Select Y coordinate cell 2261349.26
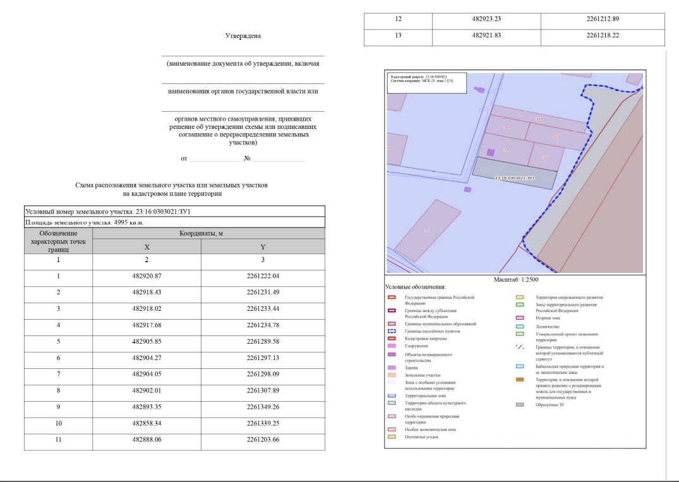 pyautogui.click(x=263, y=406)
